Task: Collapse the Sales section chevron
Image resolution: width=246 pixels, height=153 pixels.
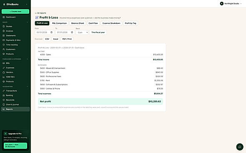Action: 28,22
